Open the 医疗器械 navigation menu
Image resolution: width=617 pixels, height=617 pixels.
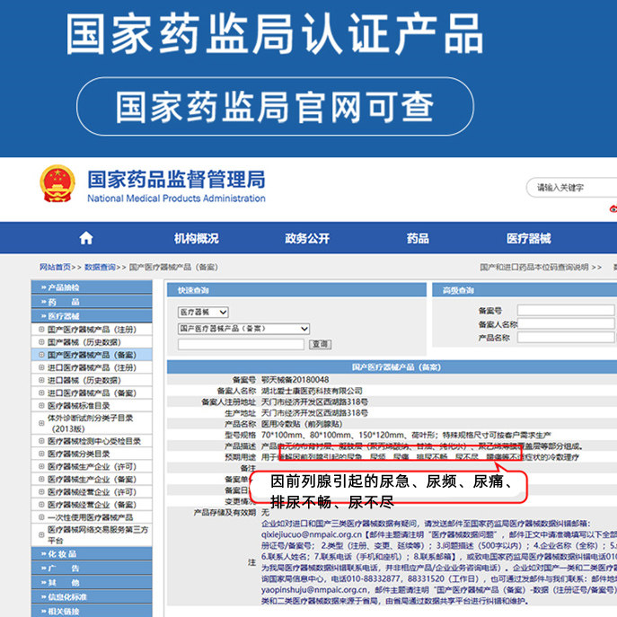click(x=529, y=239)
